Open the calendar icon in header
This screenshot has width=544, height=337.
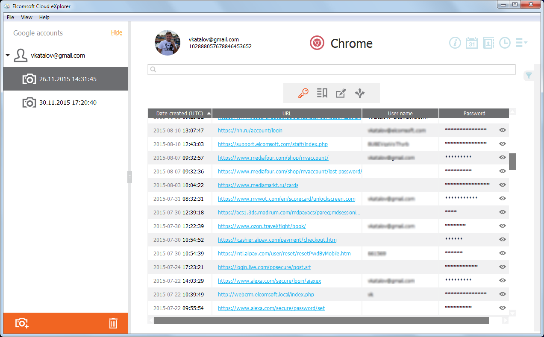472,43
